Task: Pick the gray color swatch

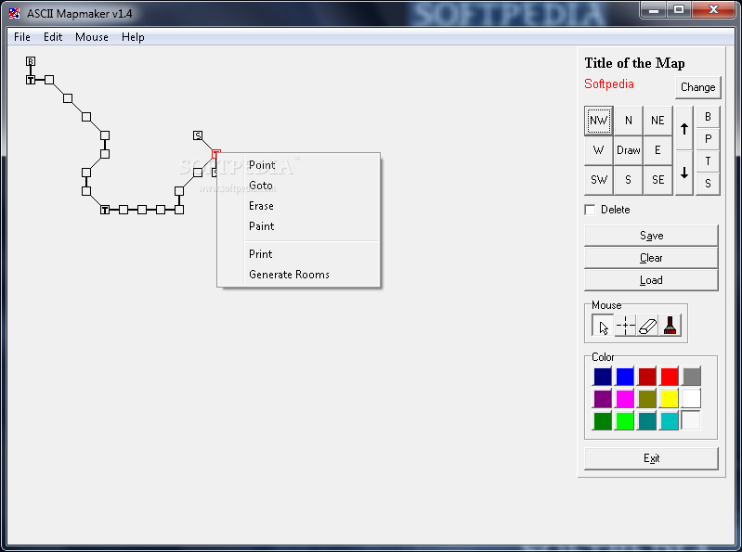Action: point(691,377)
